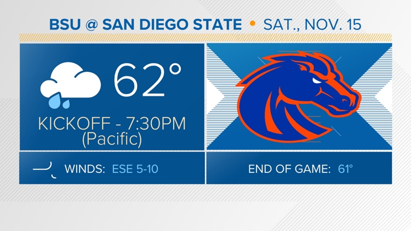Click the KICKOFF - 7:30PM text
This screenshot has height=231, width=411.
[x=112, y=123]
